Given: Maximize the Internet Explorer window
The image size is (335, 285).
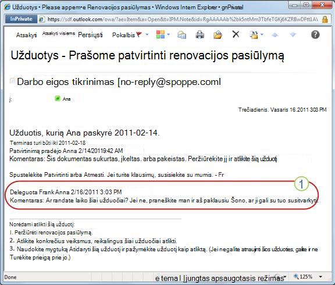Looking at the screenshot, I should click(306, 5).
